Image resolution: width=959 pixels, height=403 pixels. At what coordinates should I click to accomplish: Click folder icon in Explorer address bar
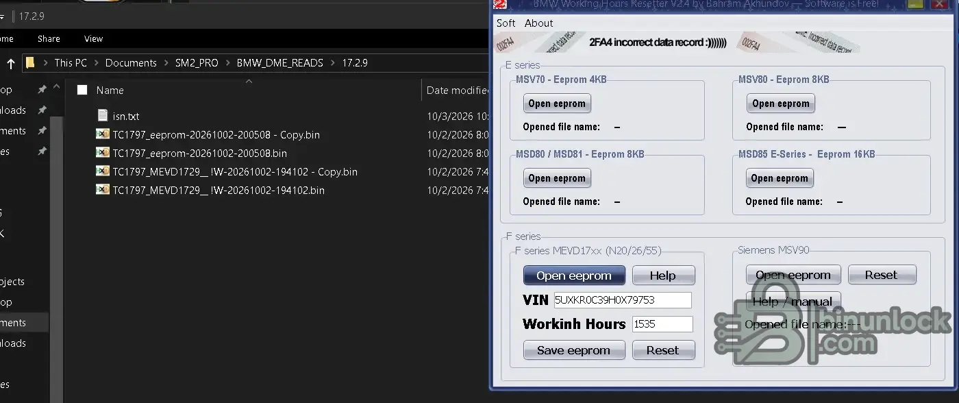[30, 63]
